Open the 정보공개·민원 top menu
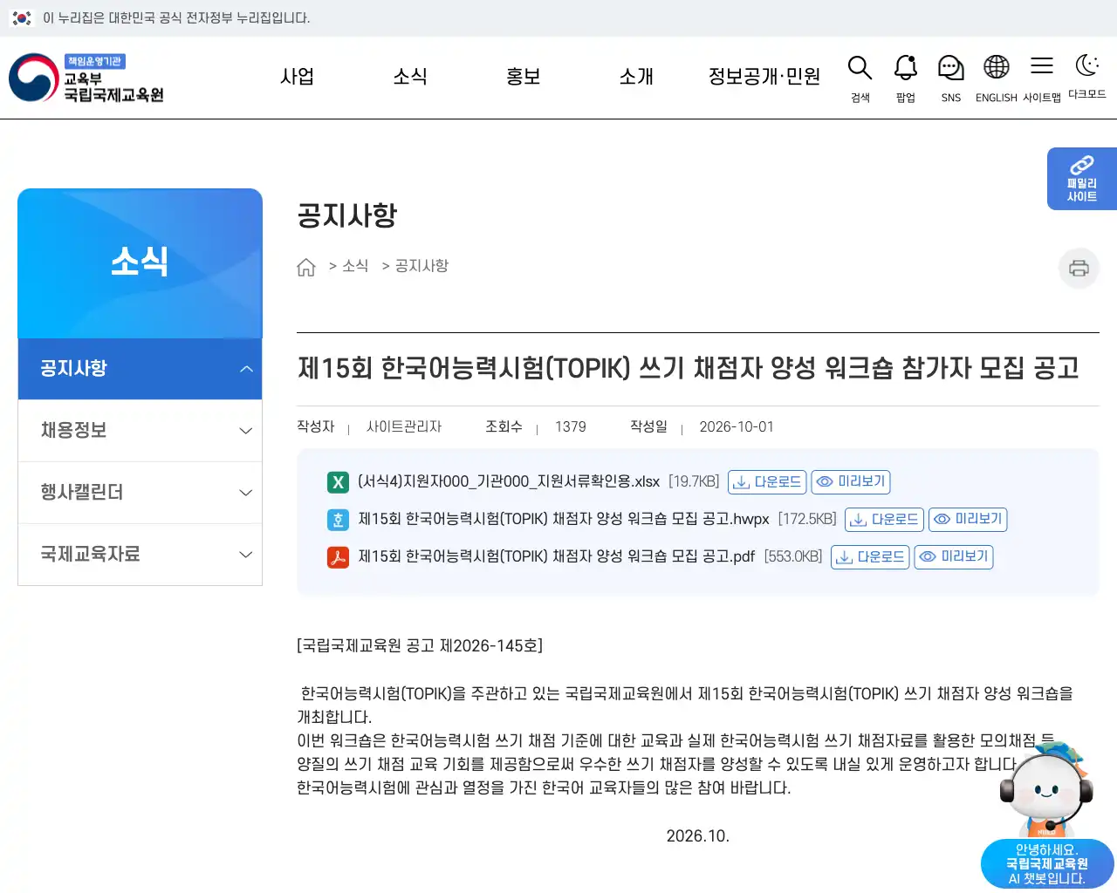 764,77
